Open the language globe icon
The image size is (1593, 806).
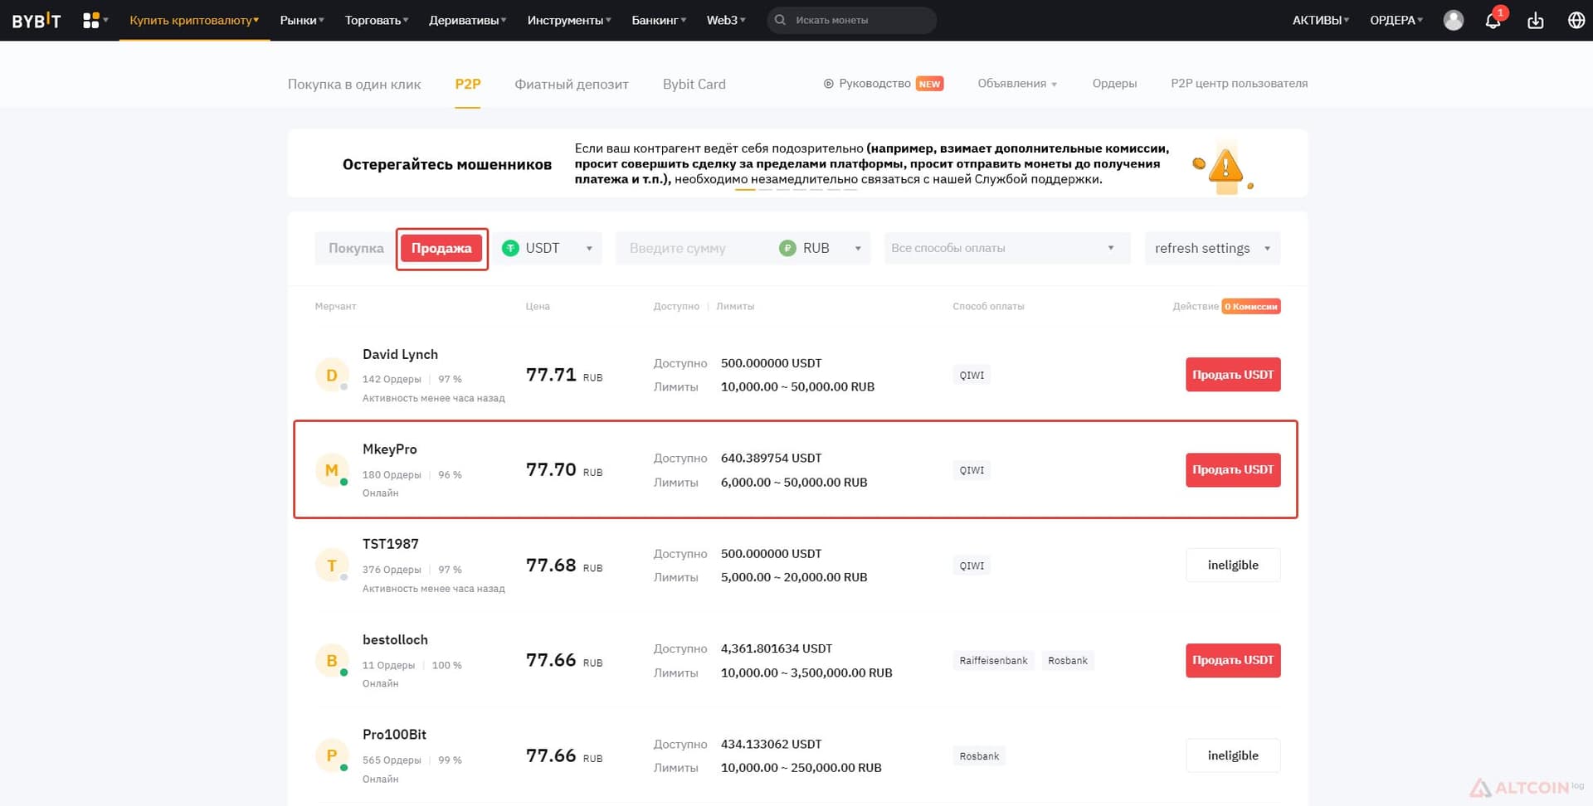1576,20
